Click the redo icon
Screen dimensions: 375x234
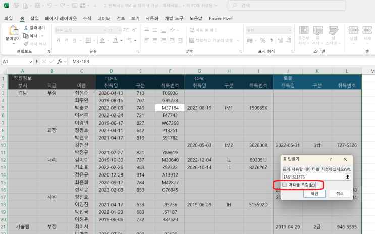point(62,5)
